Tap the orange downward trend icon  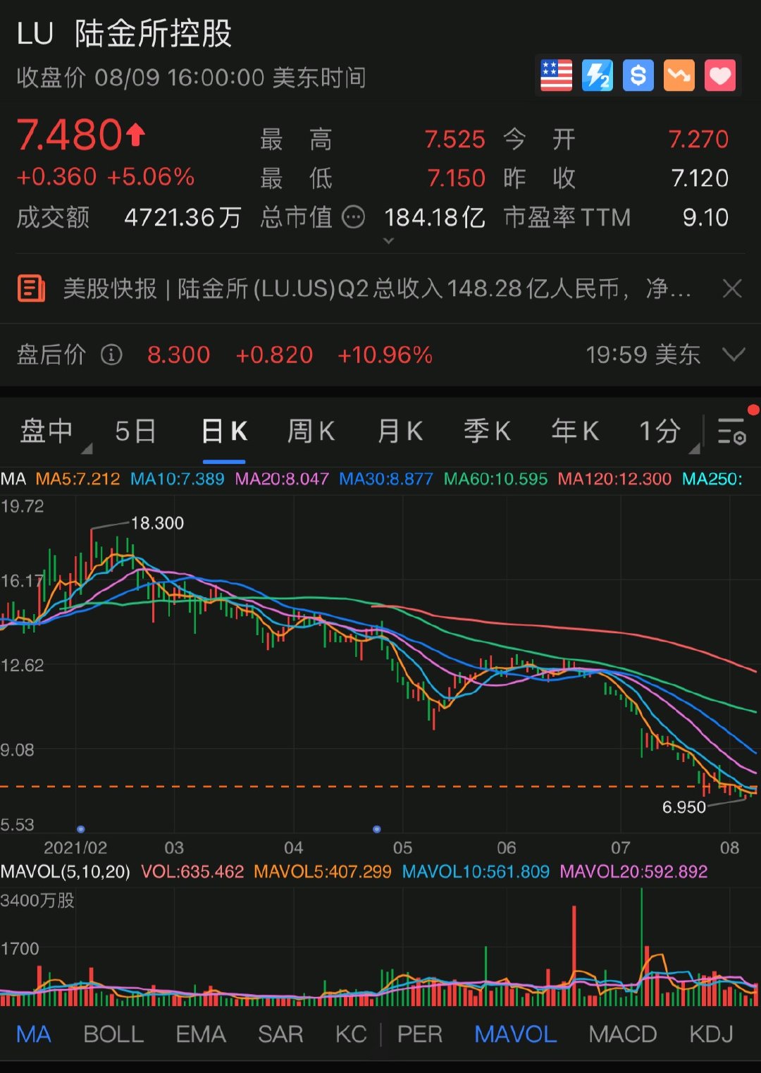click(x=679, y=75)
